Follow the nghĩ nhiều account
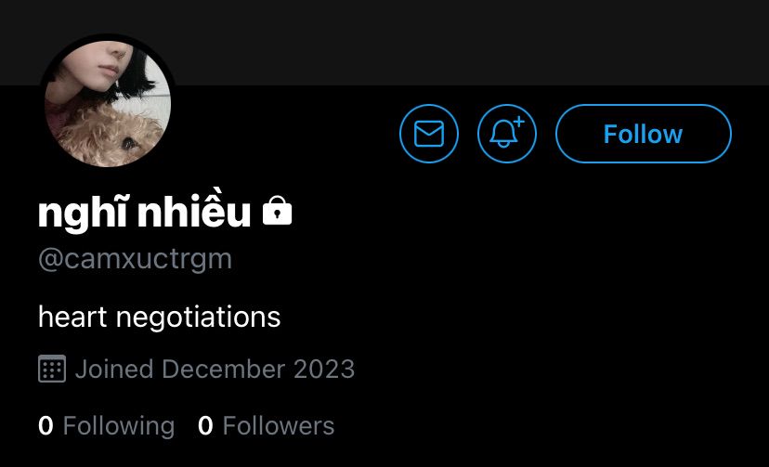This screenshot has height=467, width=769. click(x=643, y=134)
